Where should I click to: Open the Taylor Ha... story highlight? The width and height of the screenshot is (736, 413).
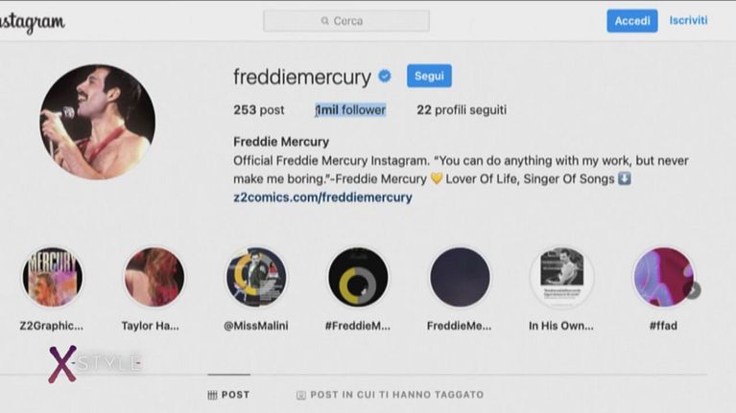click(154, 277)
